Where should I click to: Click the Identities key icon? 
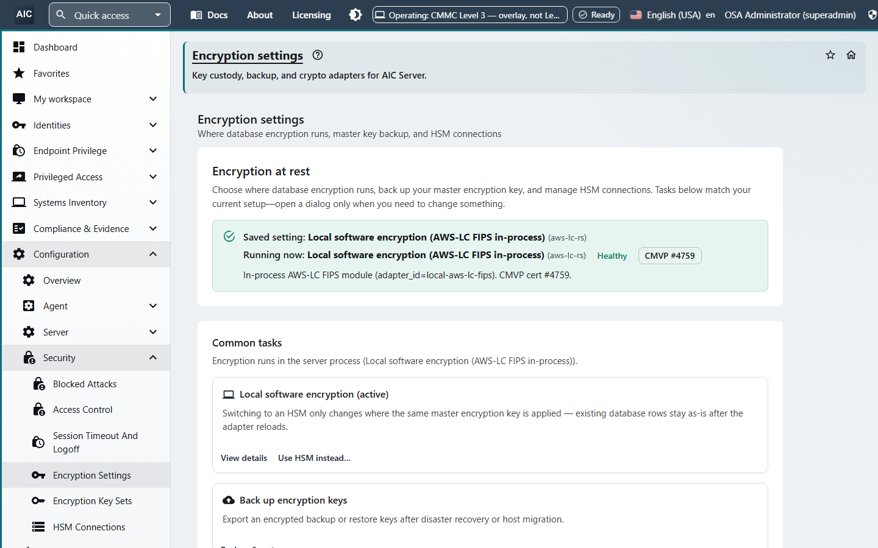click(x=19, y=125)
